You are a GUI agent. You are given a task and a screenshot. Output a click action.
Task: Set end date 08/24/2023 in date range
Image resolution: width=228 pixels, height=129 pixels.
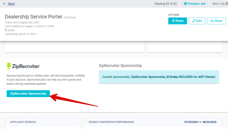point(209,122)
